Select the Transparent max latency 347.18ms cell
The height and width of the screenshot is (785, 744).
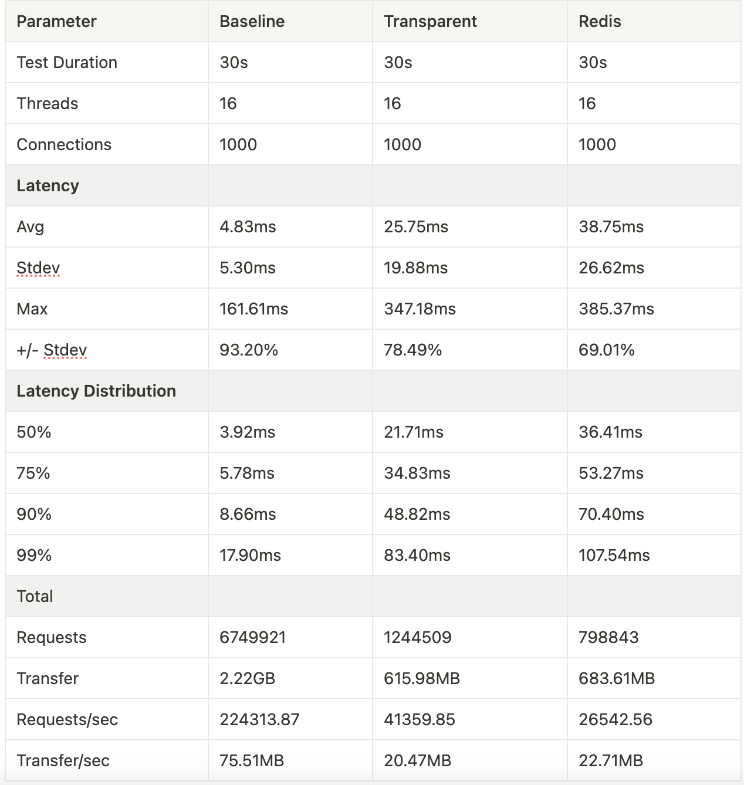point(420,309)
